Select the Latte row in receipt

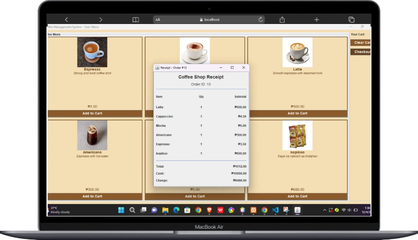(201, 107)
